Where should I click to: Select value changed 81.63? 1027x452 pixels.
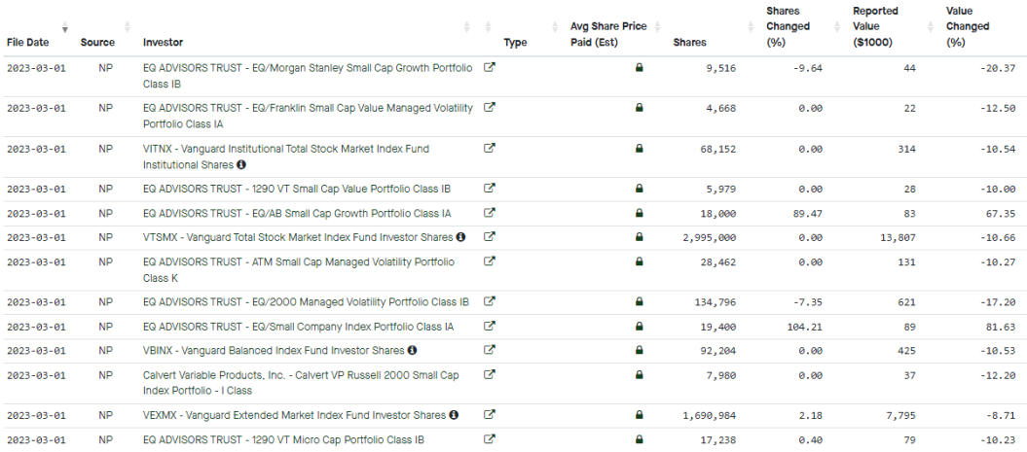coord(1003,327)
